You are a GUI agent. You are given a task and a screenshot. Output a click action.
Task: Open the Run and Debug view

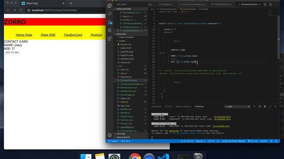(x=110, y=30)
